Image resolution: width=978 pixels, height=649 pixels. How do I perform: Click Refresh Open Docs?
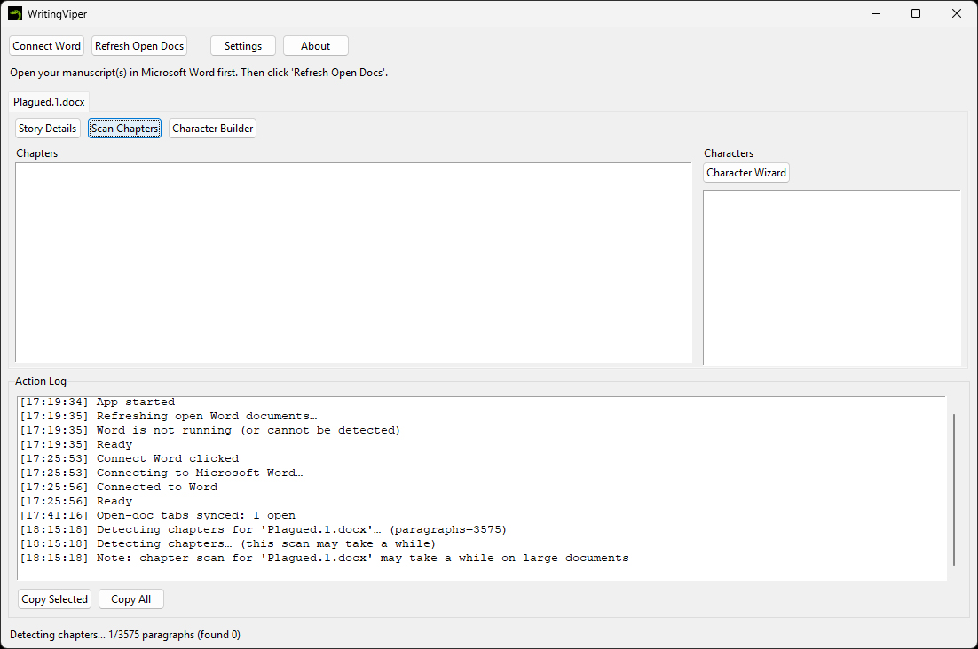pos(139,46)
